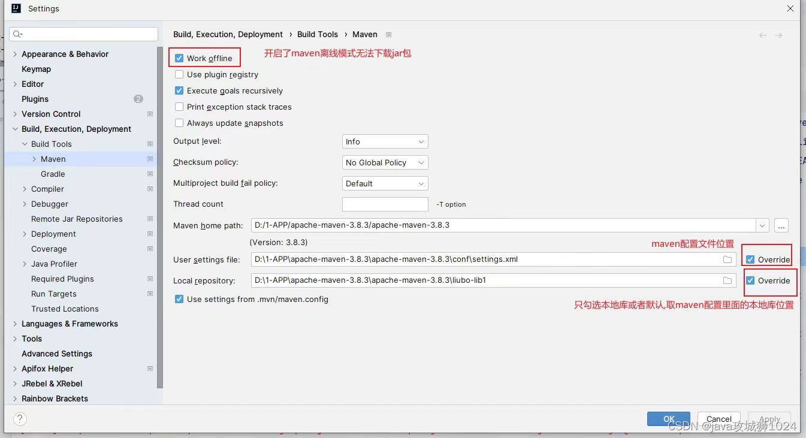Uncheck Use settings from .mvn/maven.config
Screen dimensions: 806x438
pos(179,299)
